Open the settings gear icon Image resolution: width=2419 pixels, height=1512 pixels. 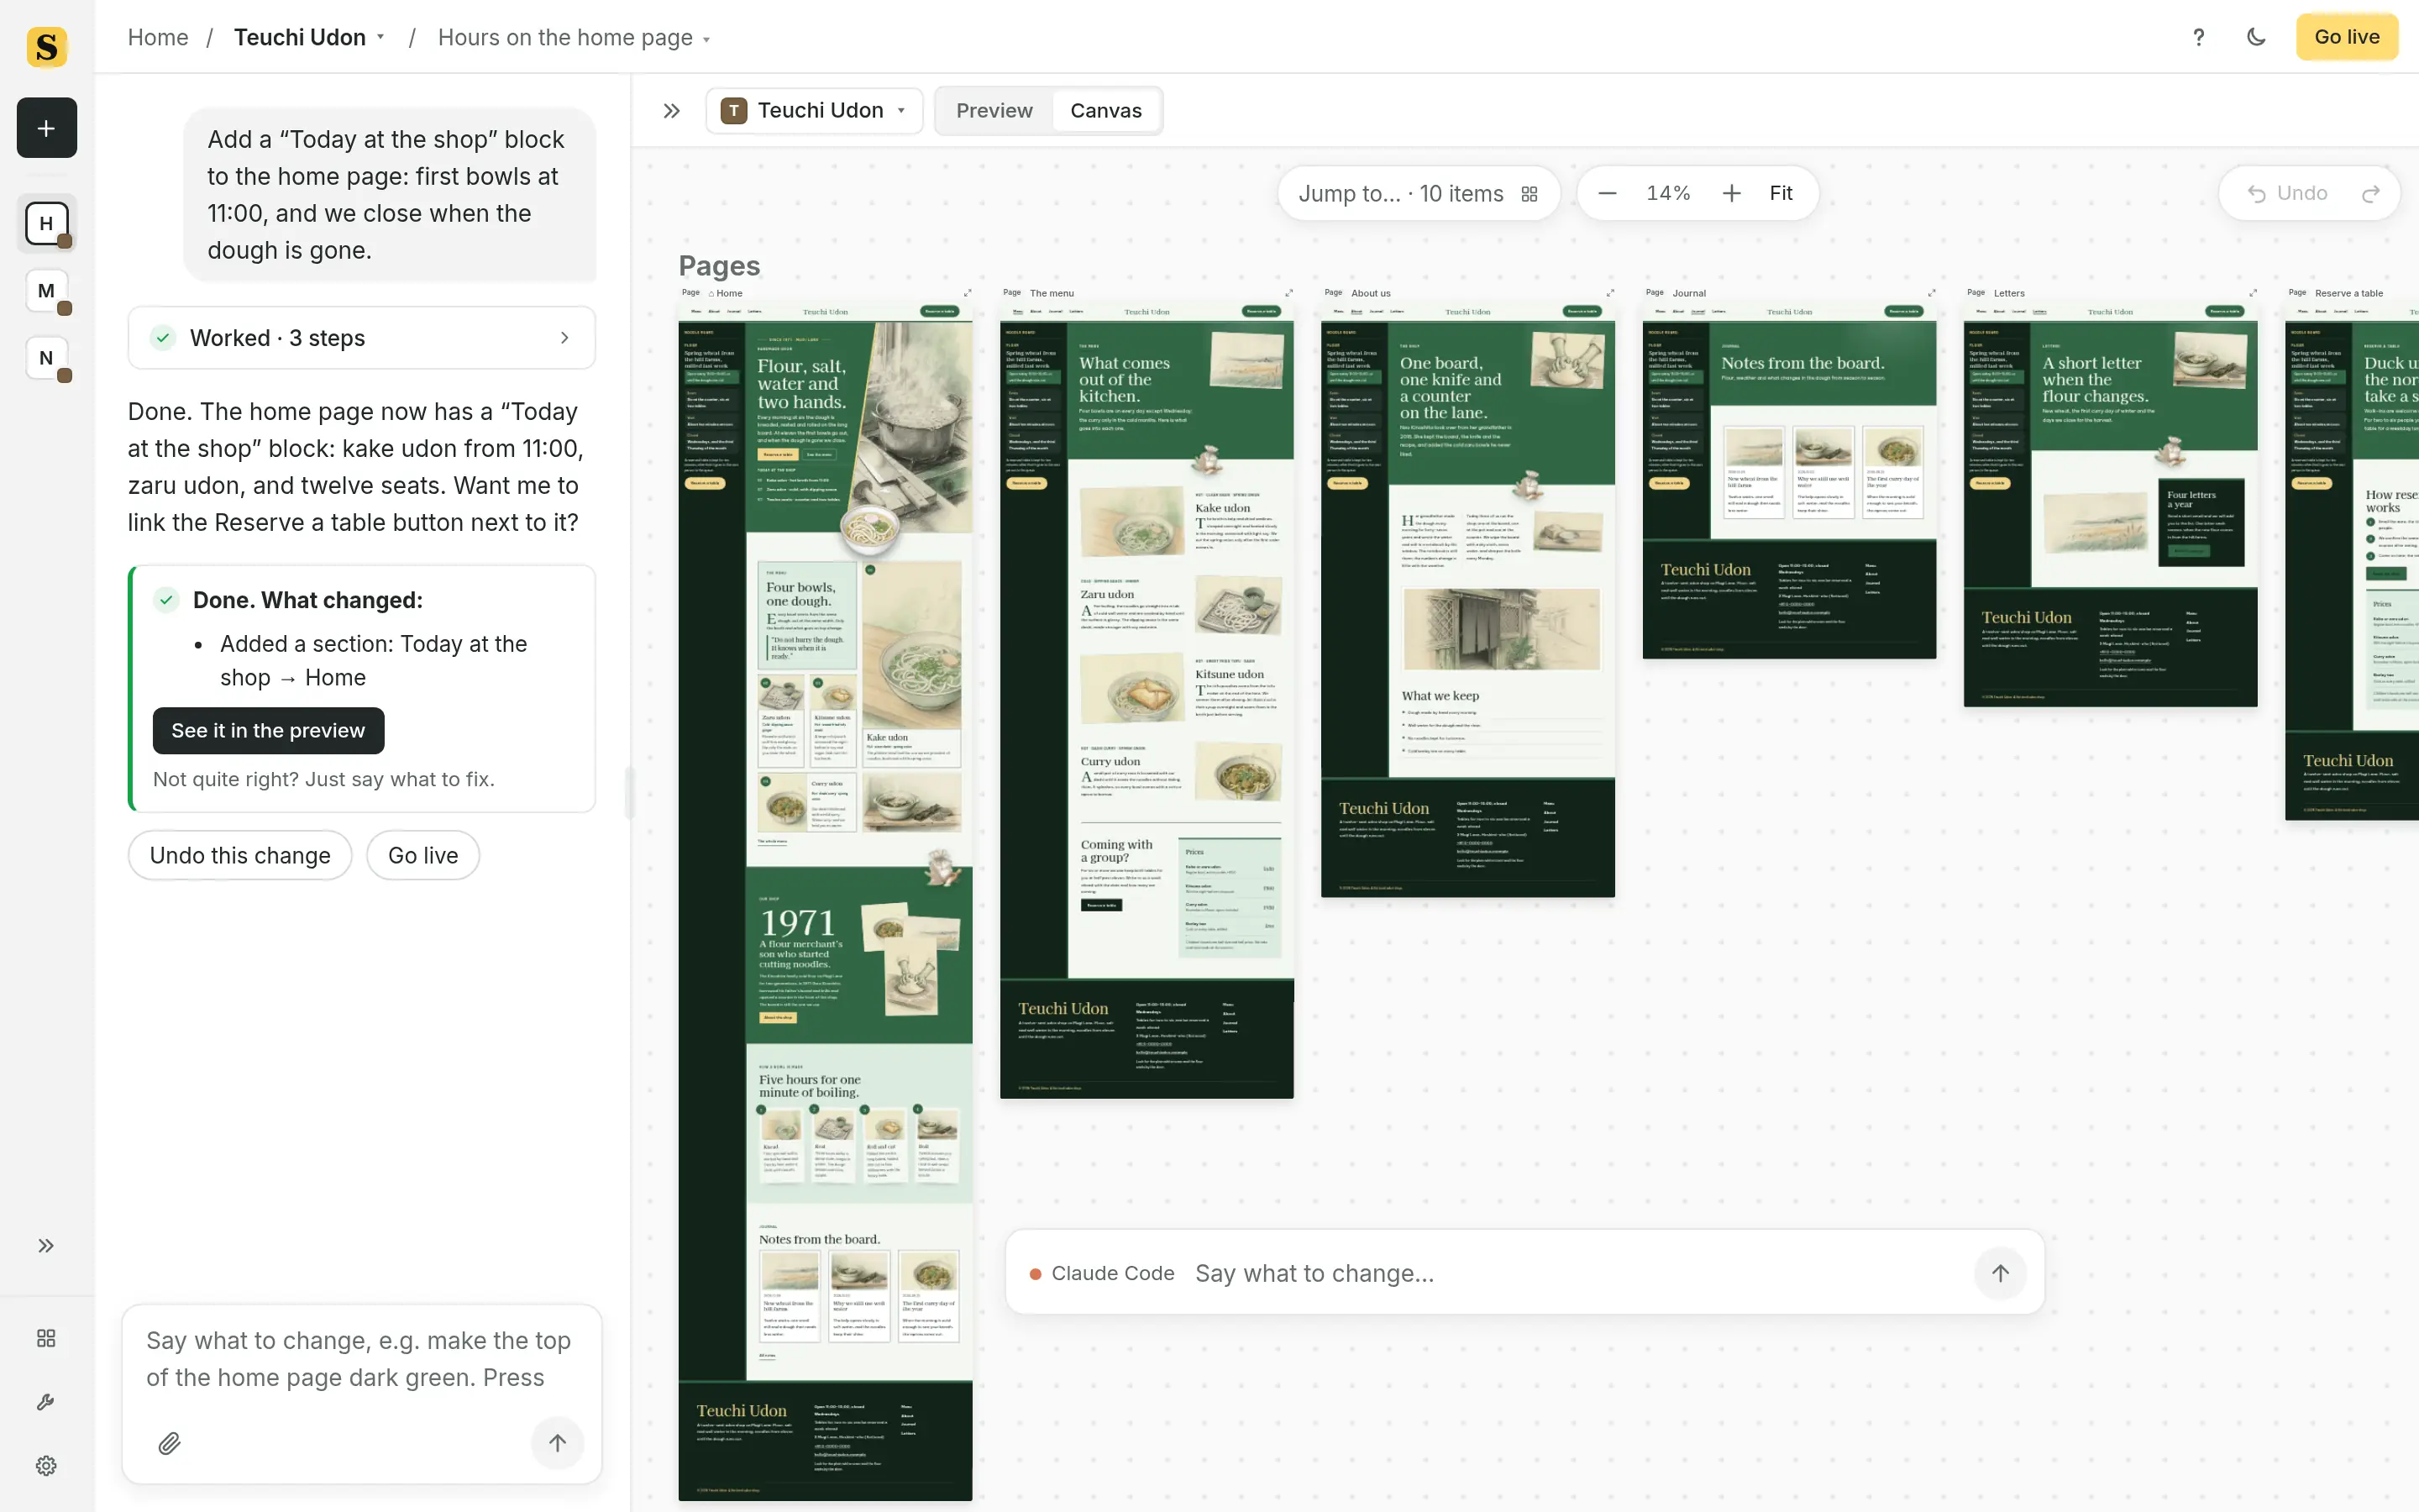(x=46, y=1466)
